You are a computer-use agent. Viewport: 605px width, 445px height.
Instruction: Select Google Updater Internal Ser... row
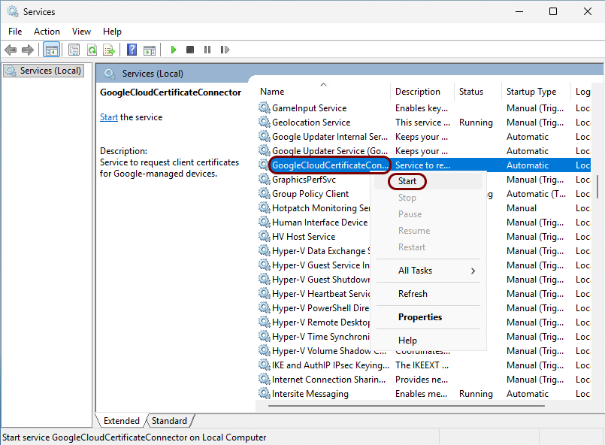(x=423, y=136)
